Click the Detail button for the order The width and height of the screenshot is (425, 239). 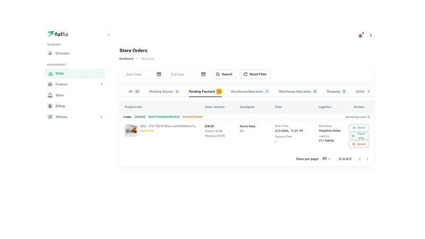pos(359,127)
